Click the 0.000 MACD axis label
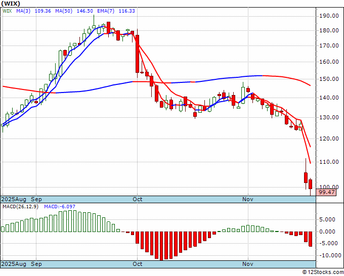Image resolution: width=344 pixels, height=276 pixels. coord(327,232)
